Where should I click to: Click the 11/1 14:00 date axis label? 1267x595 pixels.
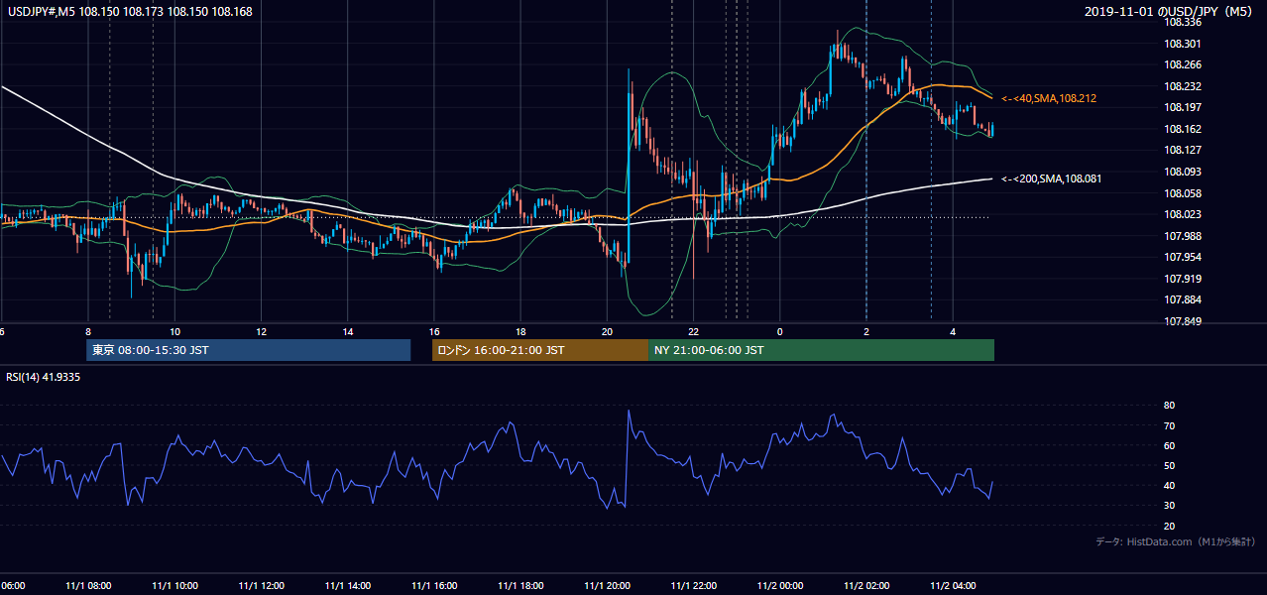click(x=346, y=586)
